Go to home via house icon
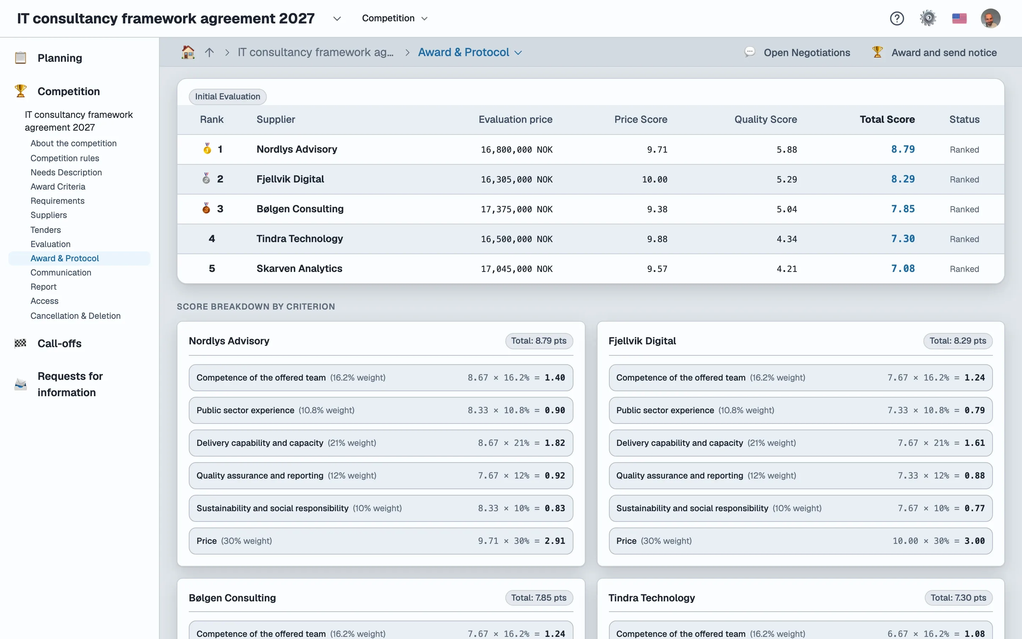Image resolution: width=1022 pixels, height=639 pixels. (x=188, y=52)
